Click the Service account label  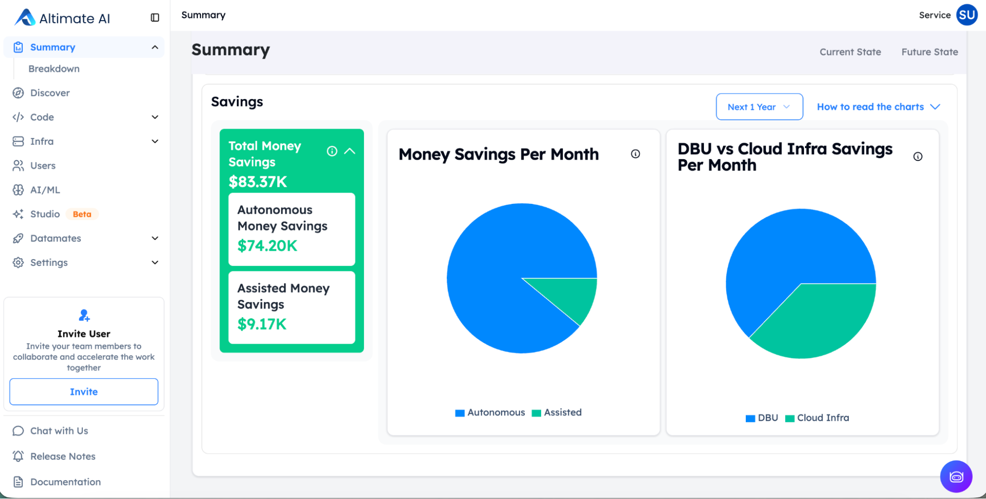[935, 15]
